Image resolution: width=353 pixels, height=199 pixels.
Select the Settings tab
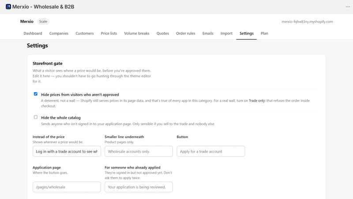click(x=247, y=34)
